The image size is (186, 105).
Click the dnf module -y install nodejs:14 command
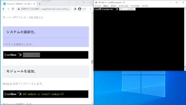click(43, 94)
